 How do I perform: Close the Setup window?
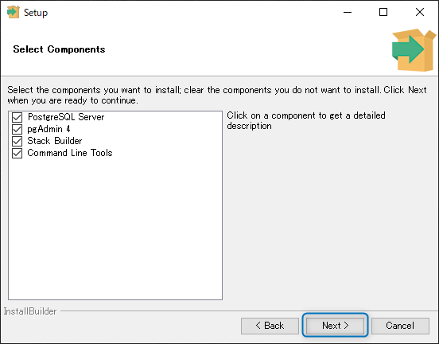pyautogui.click(x=420, y=12)
